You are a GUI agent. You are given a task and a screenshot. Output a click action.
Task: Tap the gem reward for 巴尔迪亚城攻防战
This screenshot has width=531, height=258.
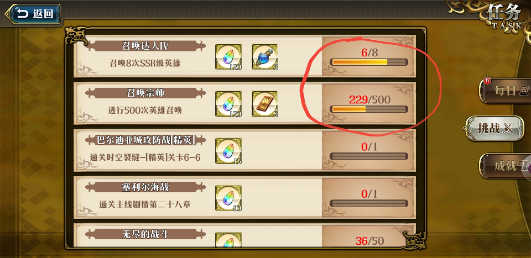pyautogui.click(x=228, y=151)
